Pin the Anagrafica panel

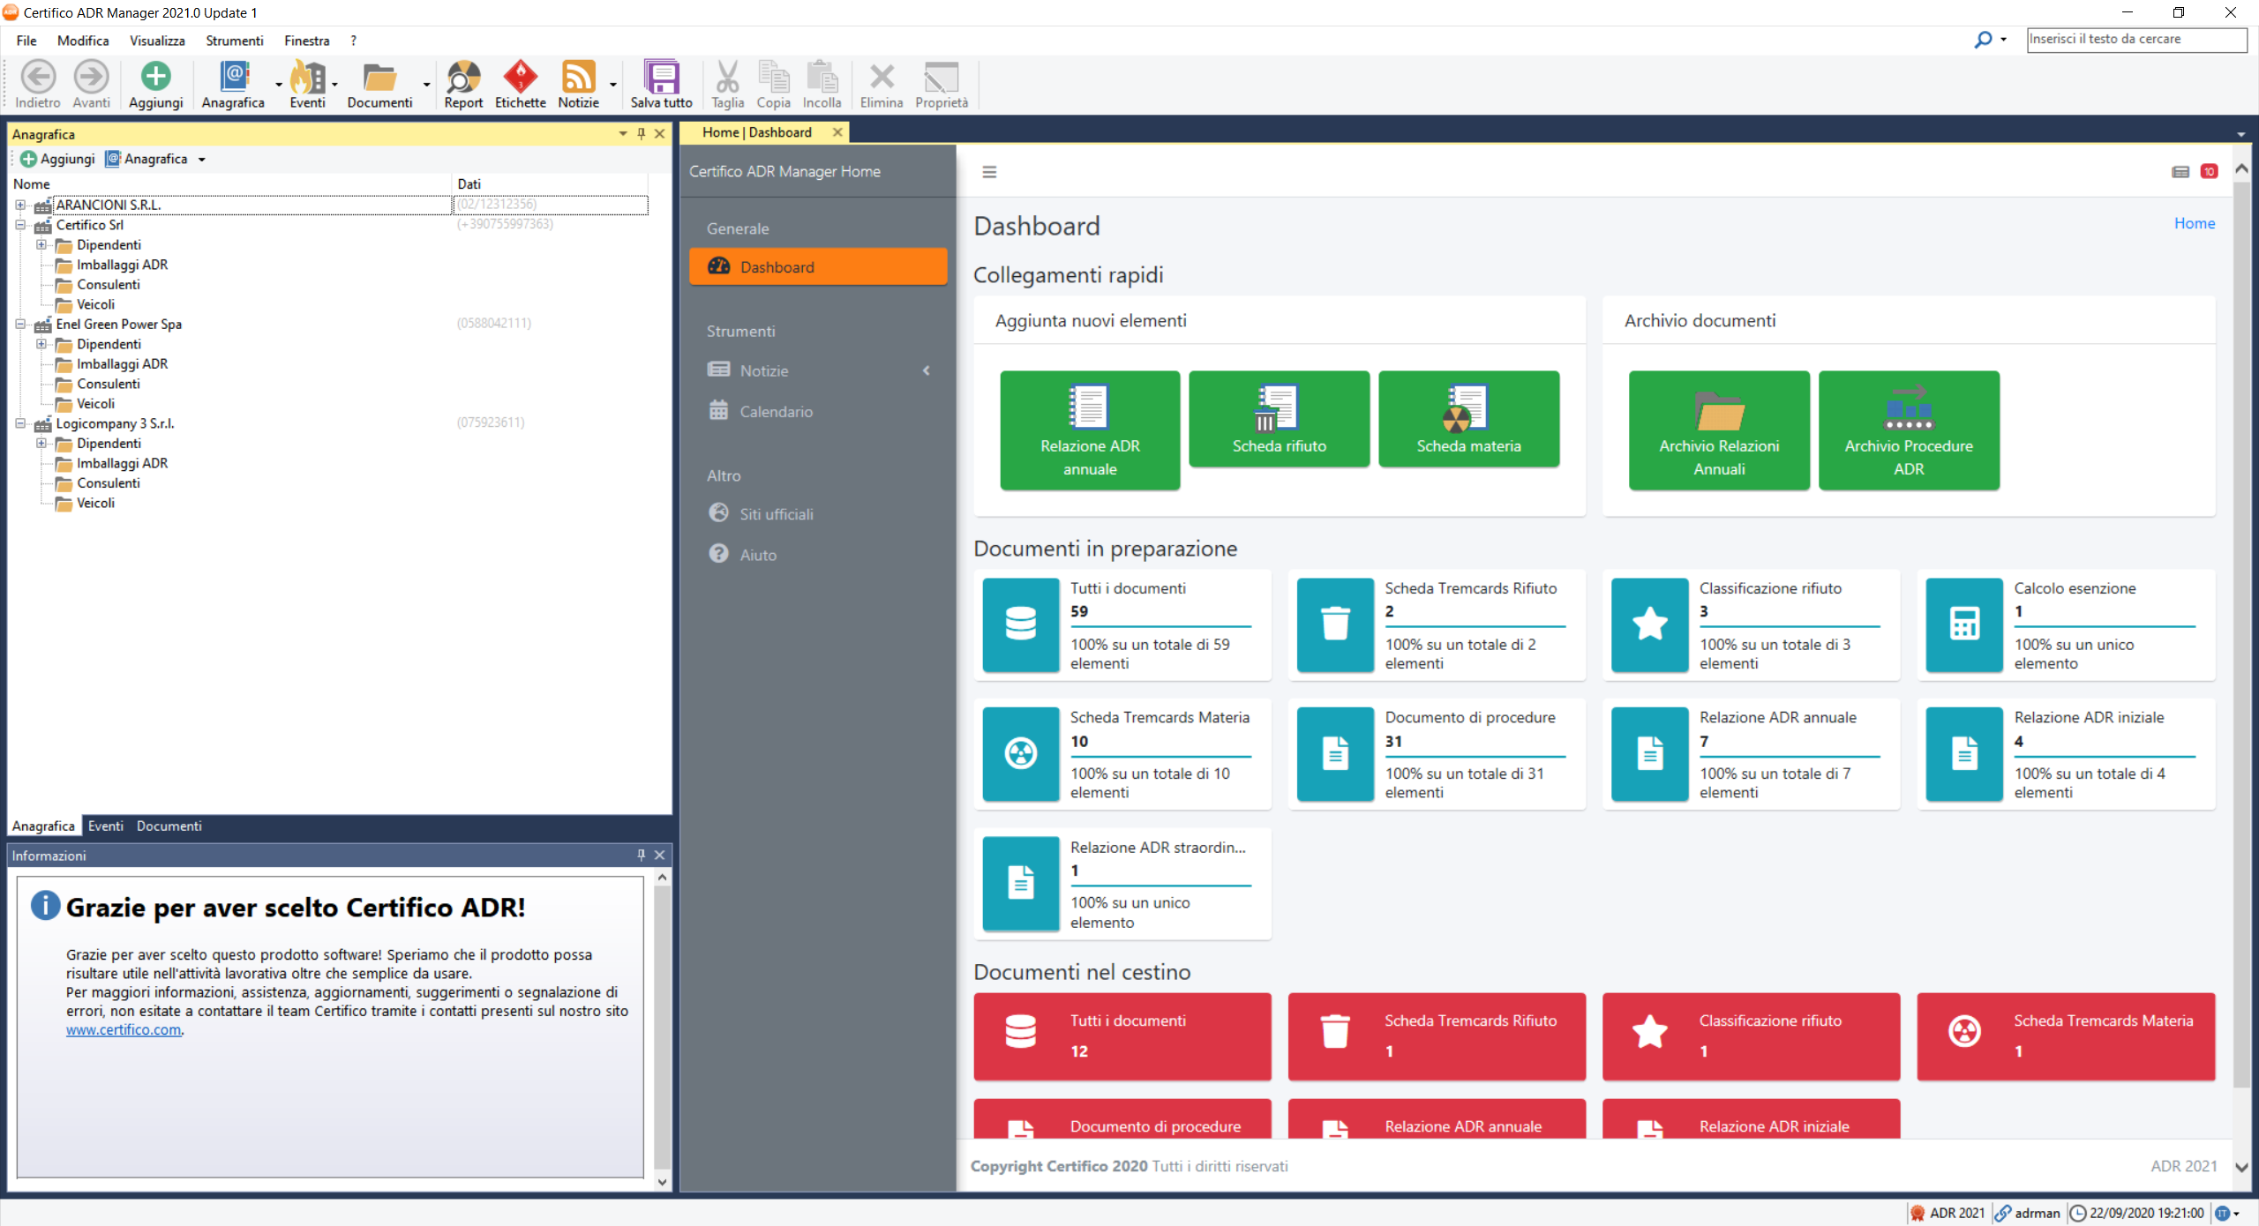642,134
